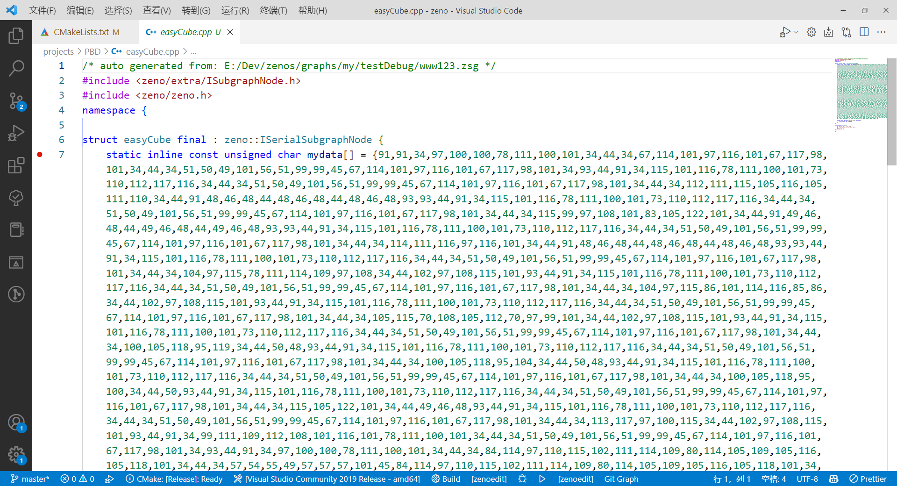
Task: Click the master* branch indicator
Action: coord(30,479)
